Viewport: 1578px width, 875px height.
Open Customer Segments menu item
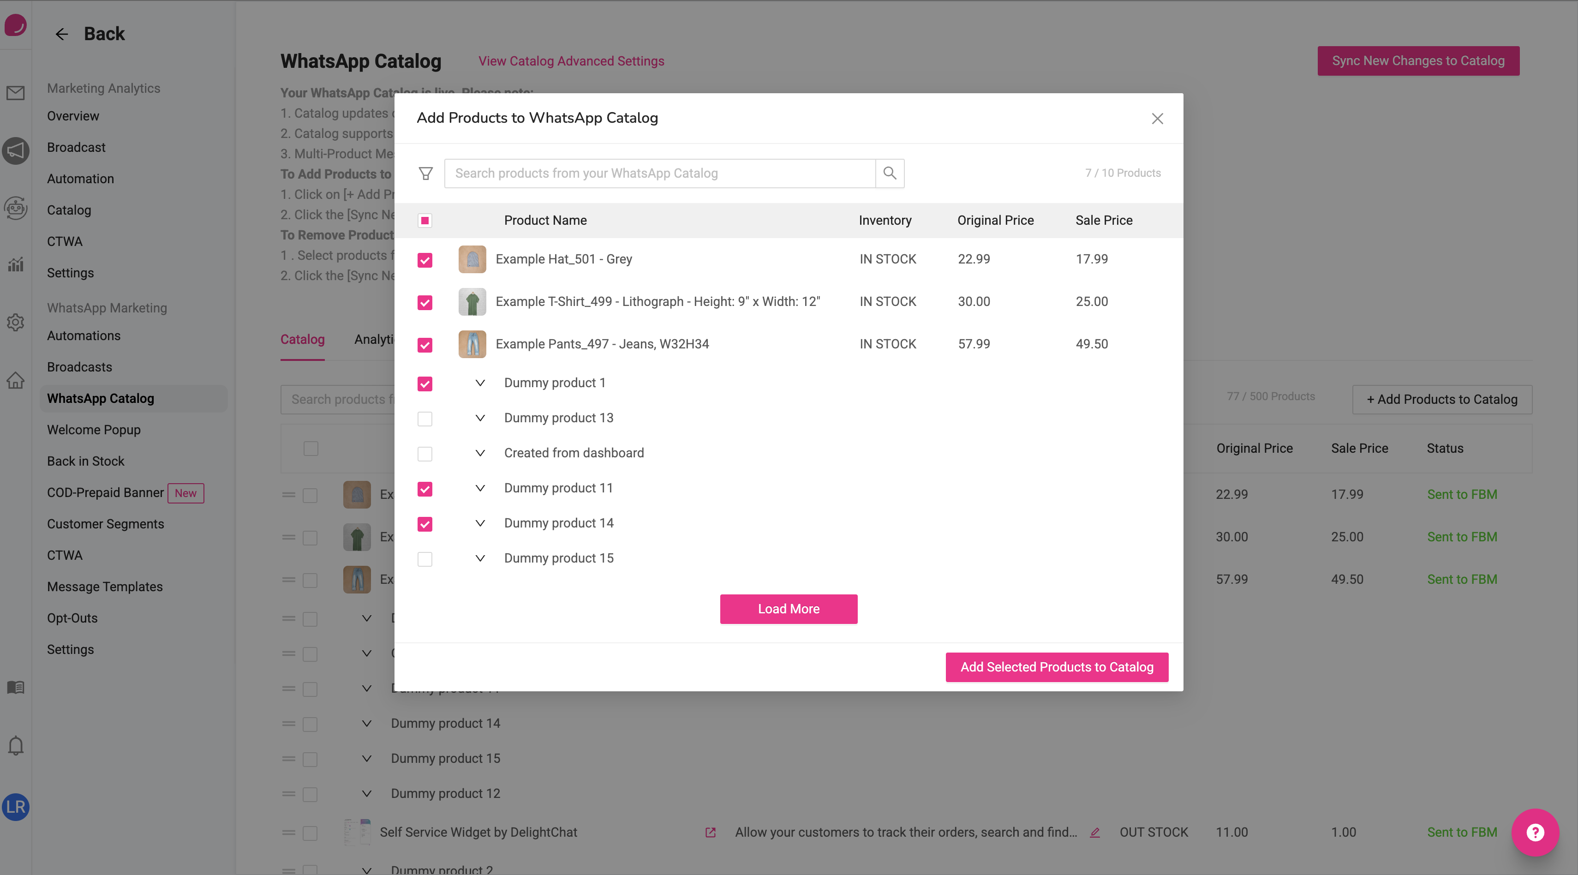[105, 524]
